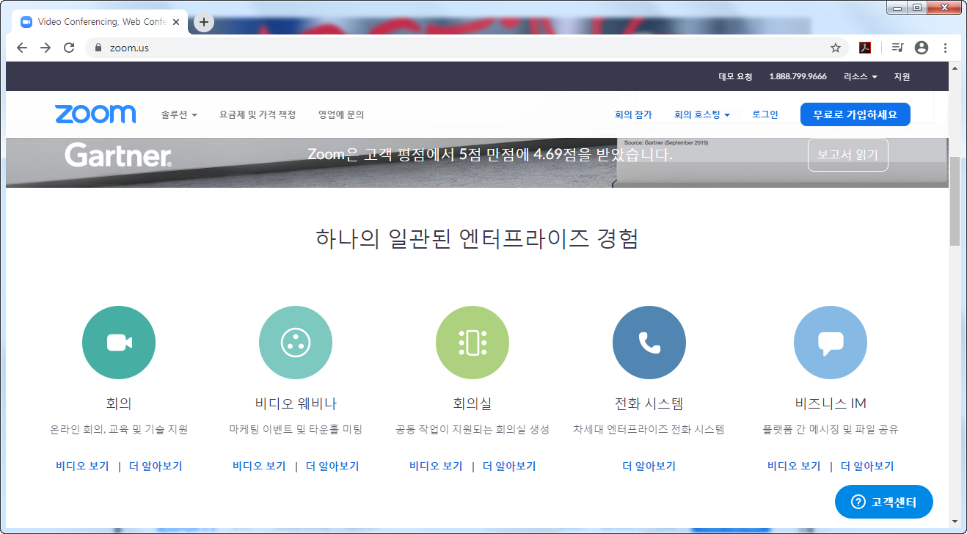967x534 pixels.
Task: View site info via the padlock icon
Action: tap(98, 48)
